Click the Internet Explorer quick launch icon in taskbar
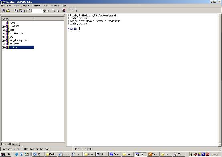This screenshot has height=157, width=222. (16, 154)
